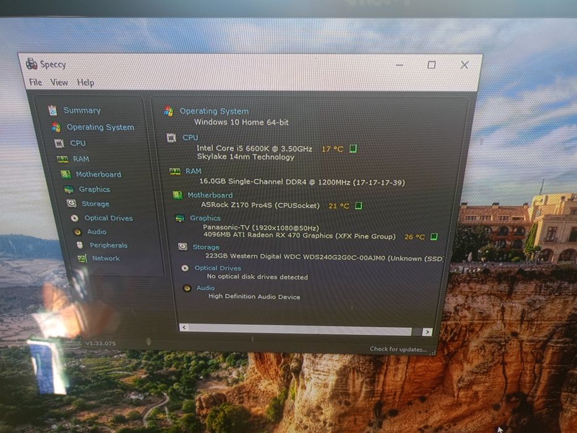The width and height of the screenshot is (577, 433).
Task: Open the File menu
Action: coord(35,82)
